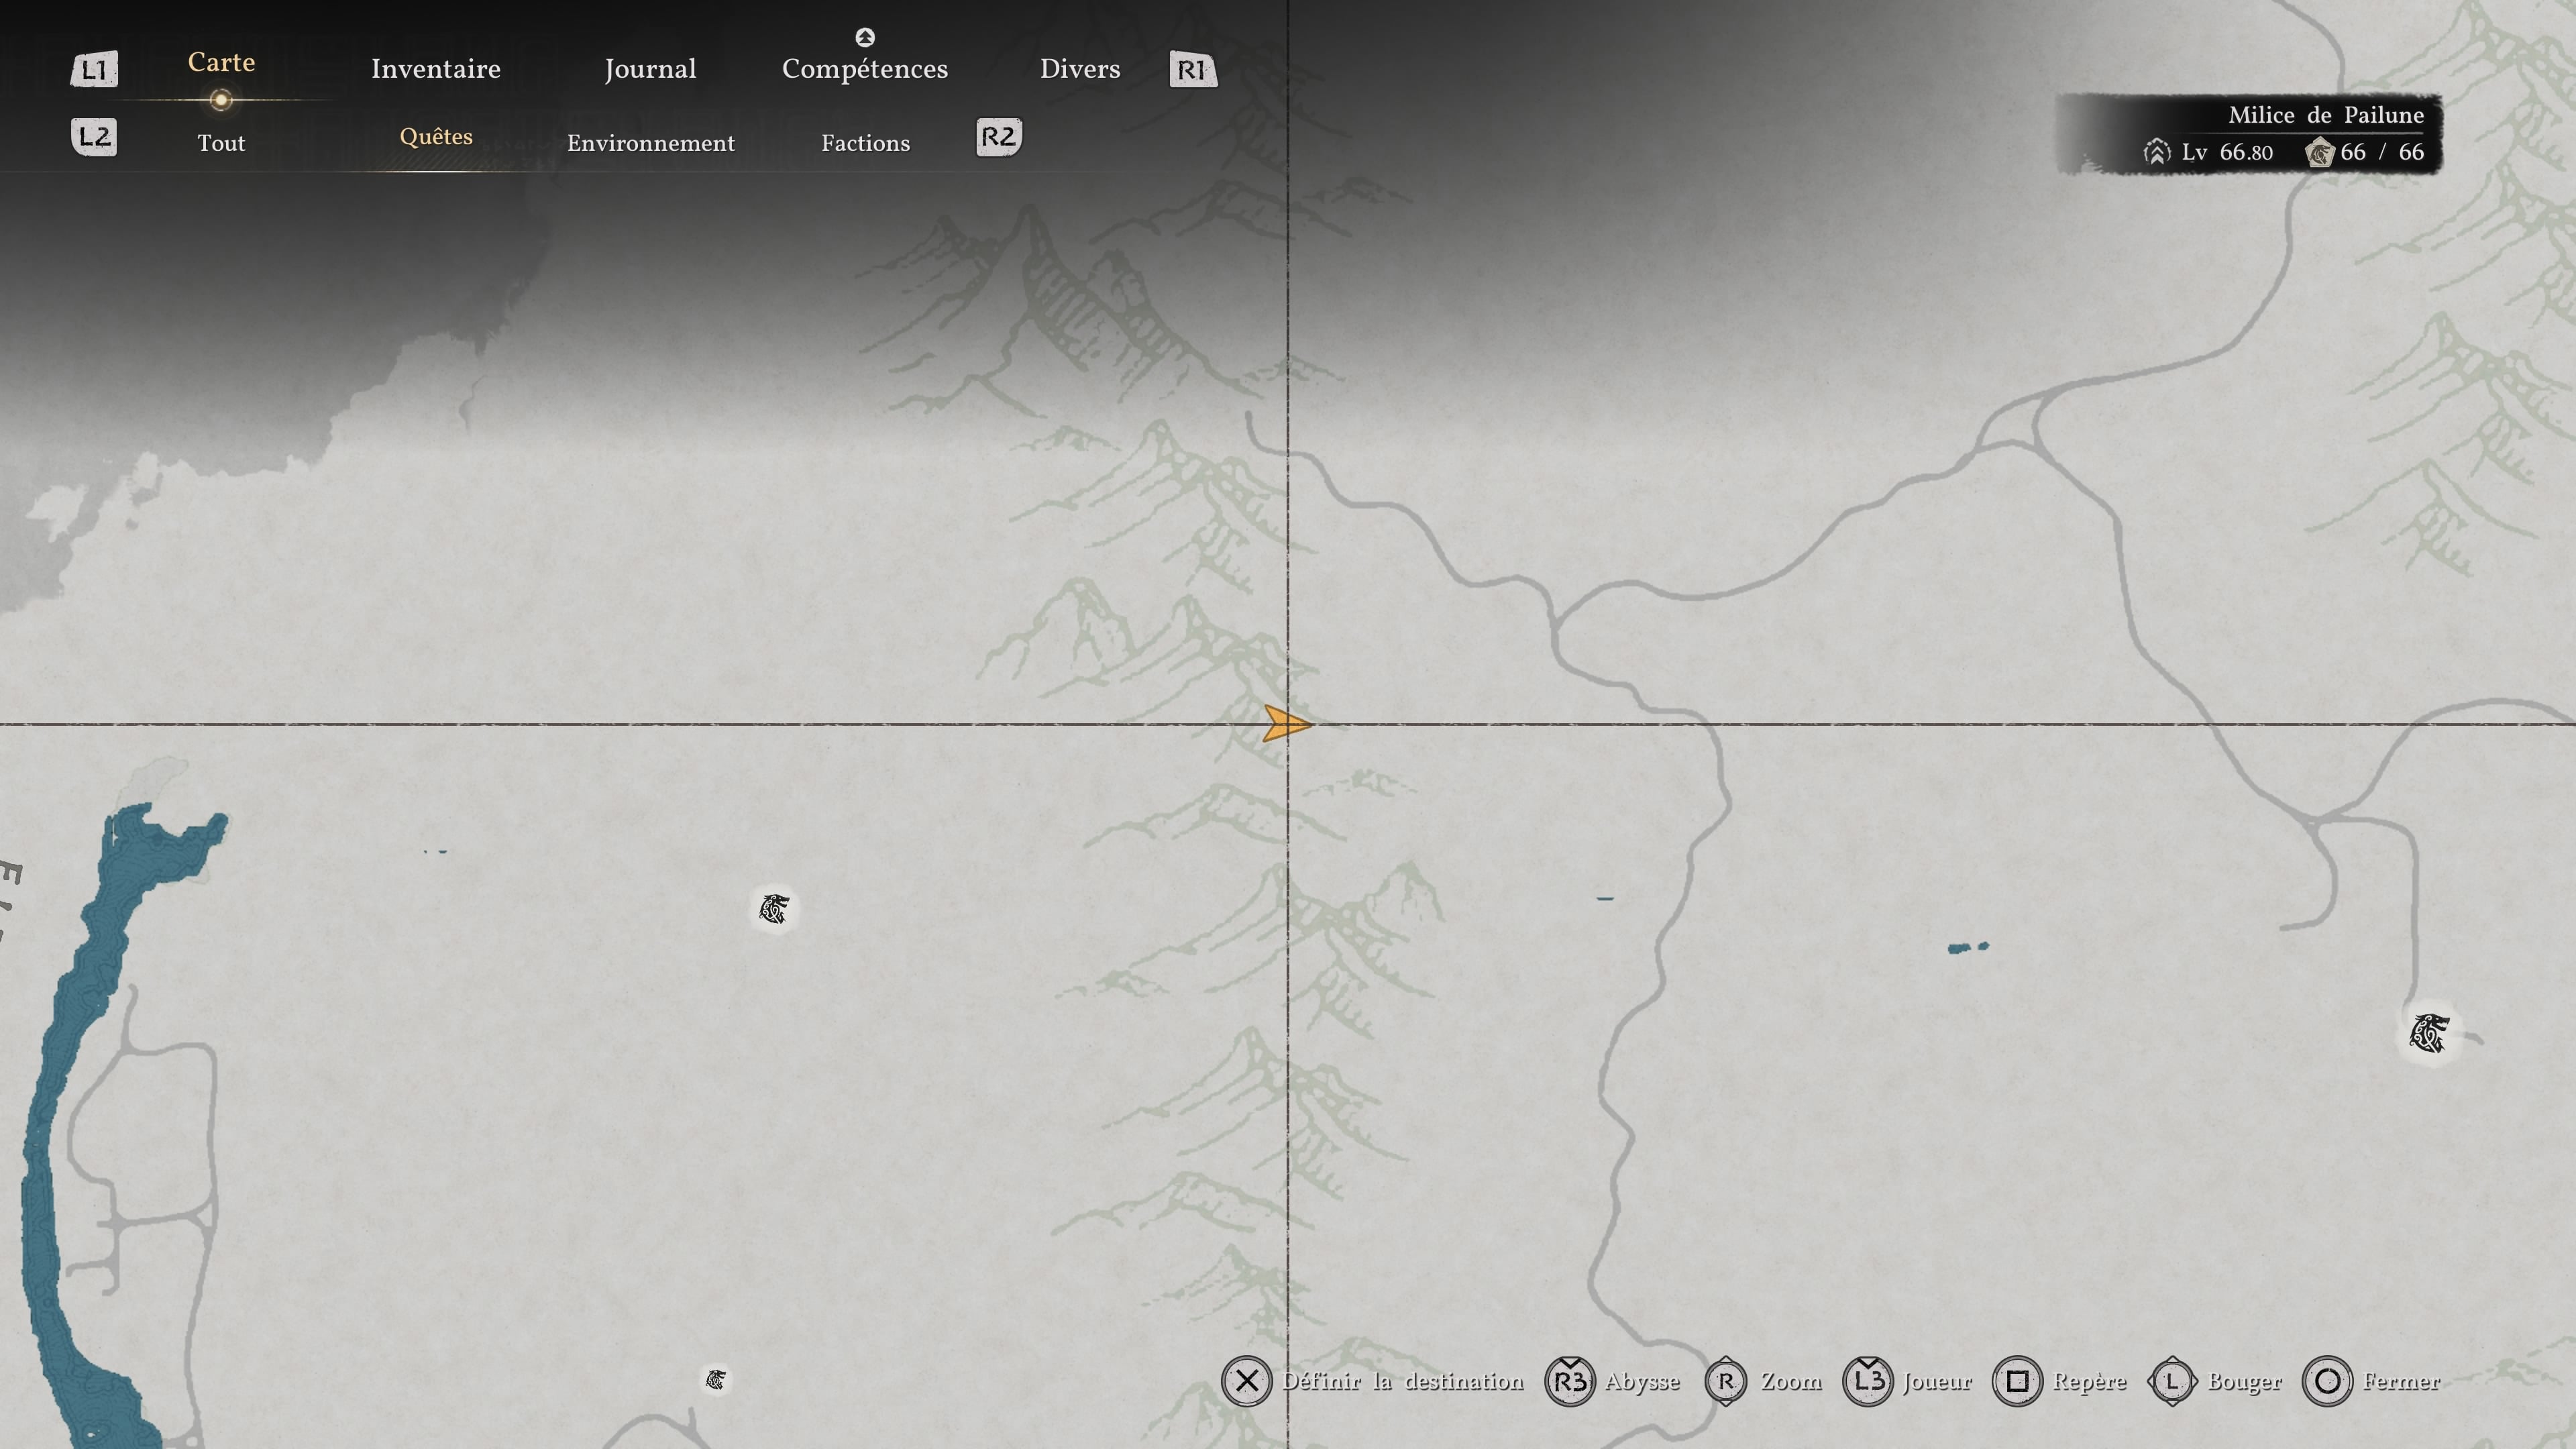This screenshot has width=2576, height=1449.
Task: Click the L3 stick icon for Joueur
Action: point(1867,1381)
